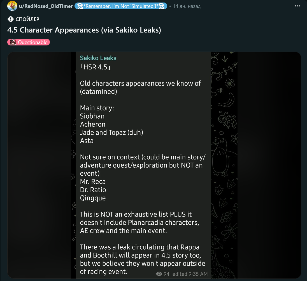Click the 「HSR 4.5」 message heading
The image size is (307, 281).
pyautogui.click(x=95, y=67)
